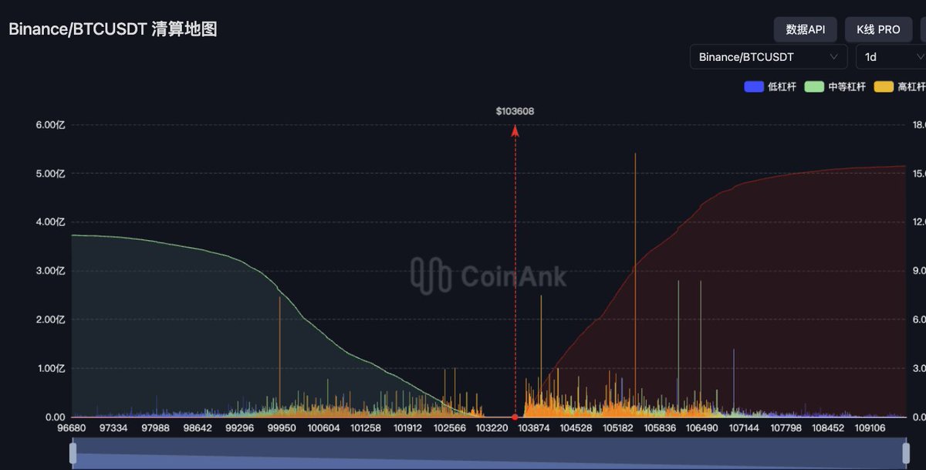926x470 pixels.
Task: Click the 97334 x-axis price label
Action: pyautogui.click(x=113, y=428)
